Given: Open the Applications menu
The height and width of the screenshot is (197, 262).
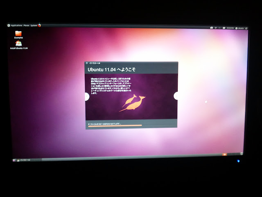Looking at the screenshot, I should click(x=16, y=25).
